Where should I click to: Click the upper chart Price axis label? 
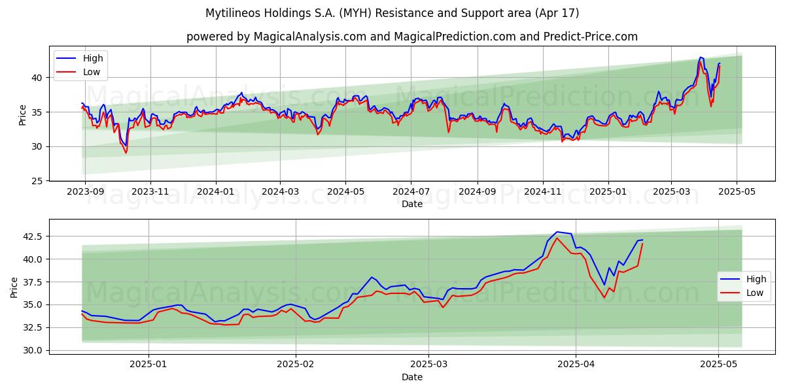coord(23,114)
